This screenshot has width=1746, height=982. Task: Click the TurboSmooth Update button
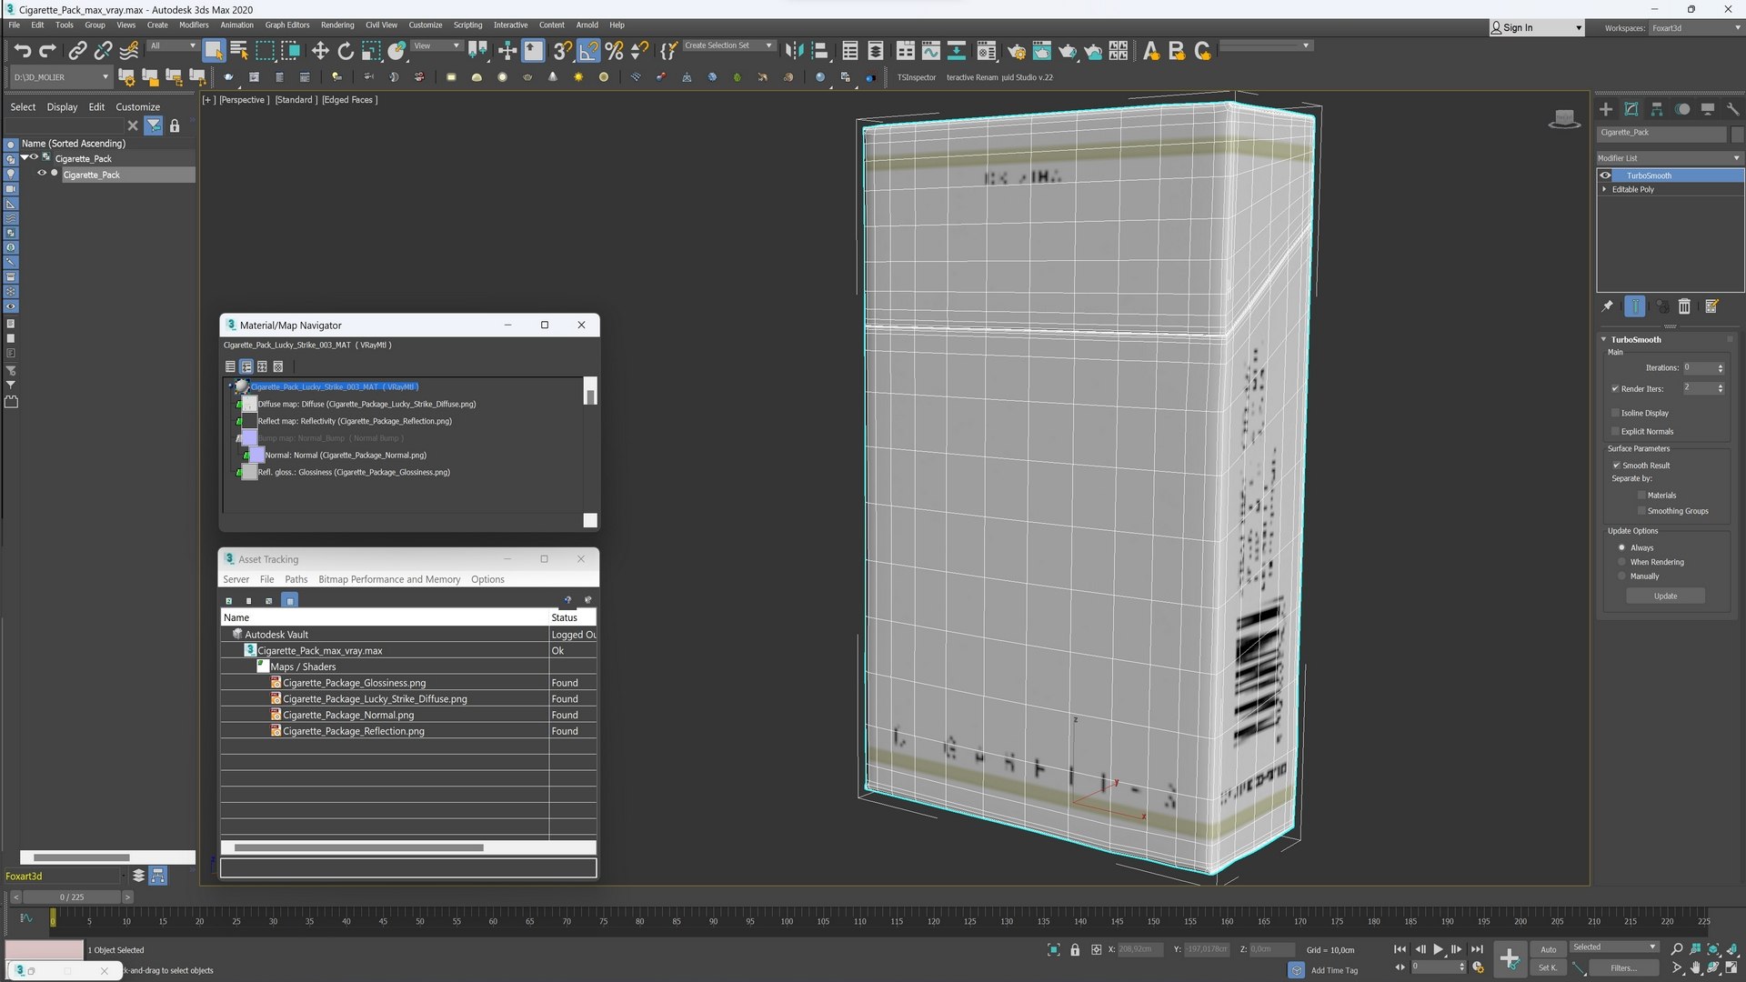coord(1665,596)
